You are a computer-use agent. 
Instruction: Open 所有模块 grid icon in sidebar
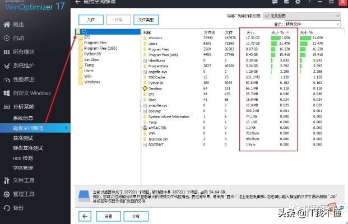tap(6, 52)
